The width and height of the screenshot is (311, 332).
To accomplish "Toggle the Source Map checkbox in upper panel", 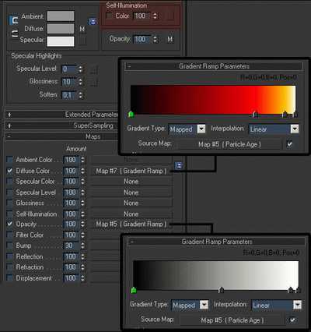I will [290, 144].
